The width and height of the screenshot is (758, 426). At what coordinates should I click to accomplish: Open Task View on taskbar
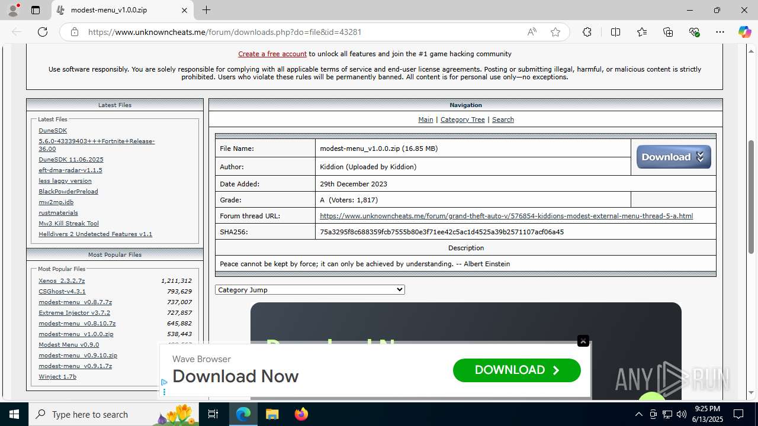point(214,414)
